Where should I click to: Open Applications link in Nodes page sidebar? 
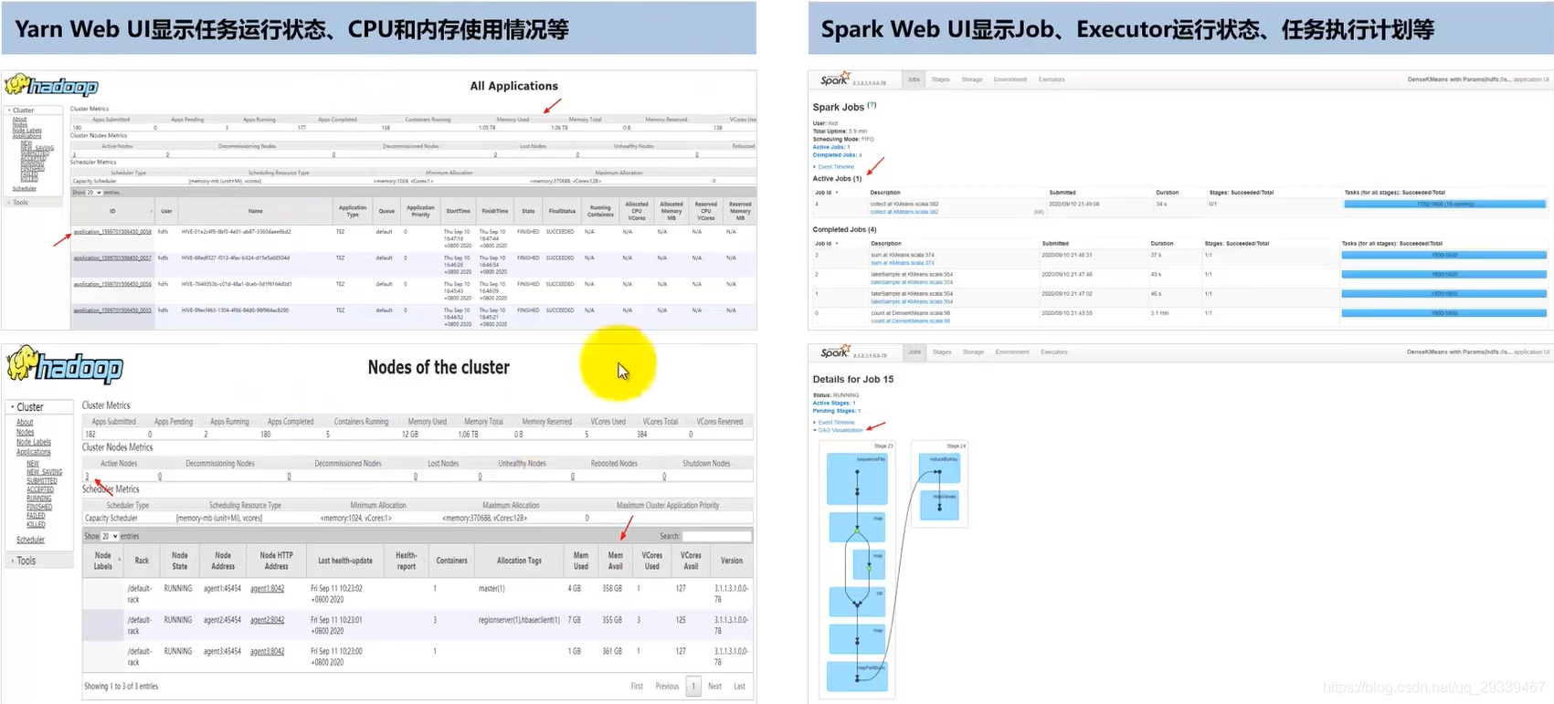pyautogui.click(x=34, y=452)
